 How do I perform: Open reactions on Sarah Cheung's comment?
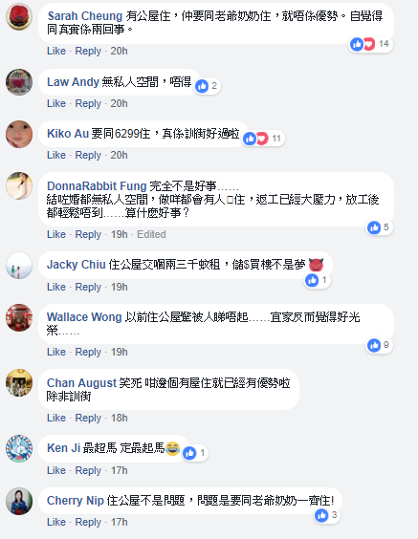point(370,44)
